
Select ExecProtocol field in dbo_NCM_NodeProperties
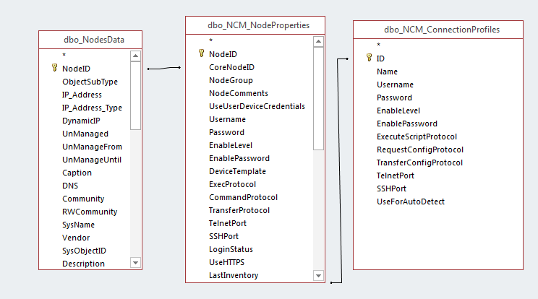(232, 185)
